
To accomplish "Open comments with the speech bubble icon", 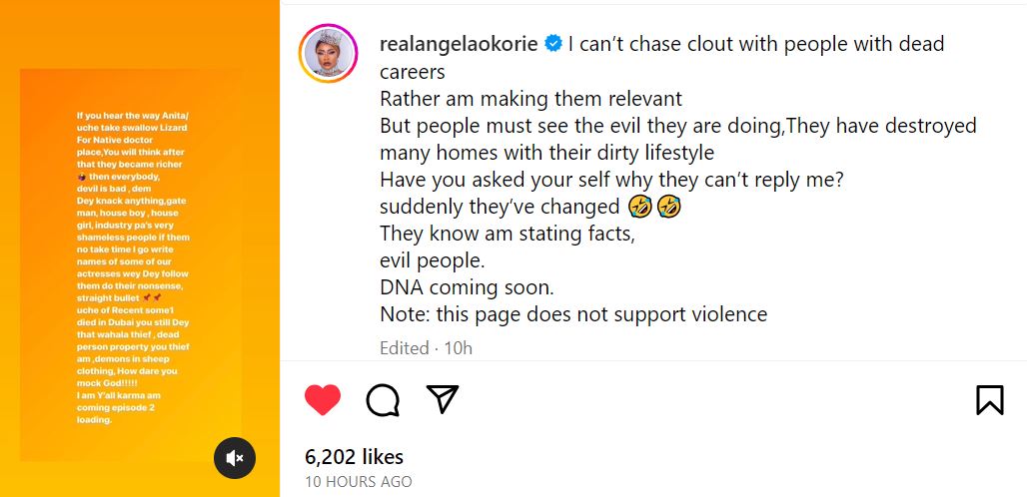I will (383, 400).
